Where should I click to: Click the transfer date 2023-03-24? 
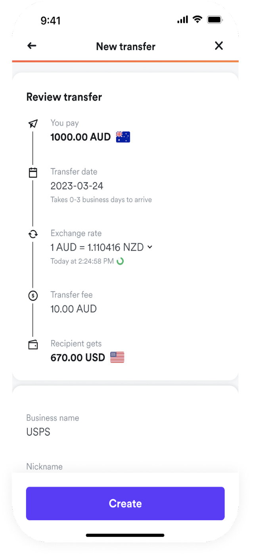coord(77,186)
